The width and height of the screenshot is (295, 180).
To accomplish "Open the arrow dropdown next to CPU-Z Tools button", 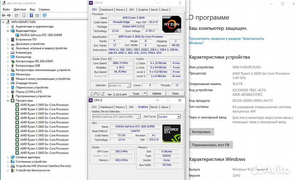I will coord(145,93).
